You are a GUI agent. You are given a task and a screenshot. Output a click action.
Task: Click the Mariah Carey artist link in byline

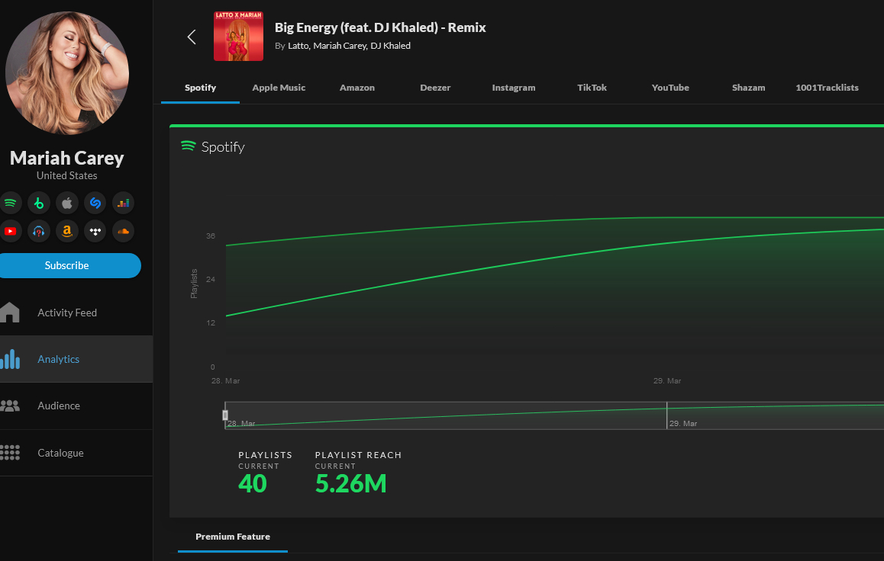tap(340, 46)
